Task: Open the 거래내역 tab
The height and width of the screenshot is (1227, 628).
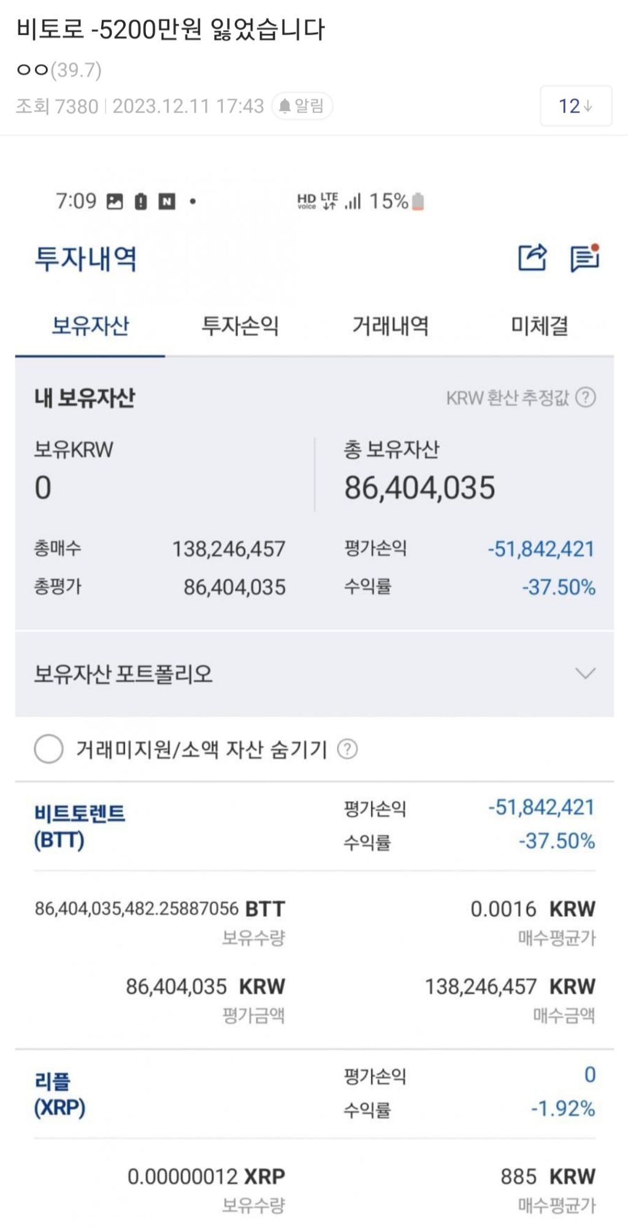Action: point(390,325)
